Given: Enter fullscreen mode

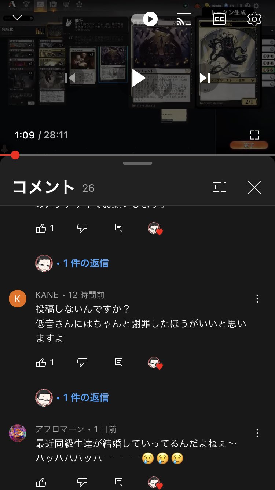Looking at the screenshot, I should point(254,135).
